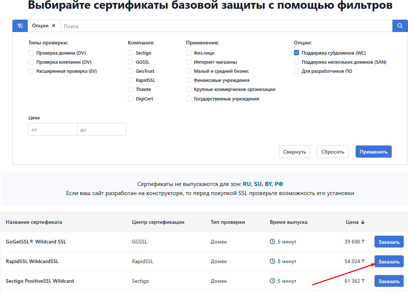The width and height of the screenshot is (408, 294).
Task: Uncheck Поддержка субдоменов (WC) option
Action: tap(296, 53)
